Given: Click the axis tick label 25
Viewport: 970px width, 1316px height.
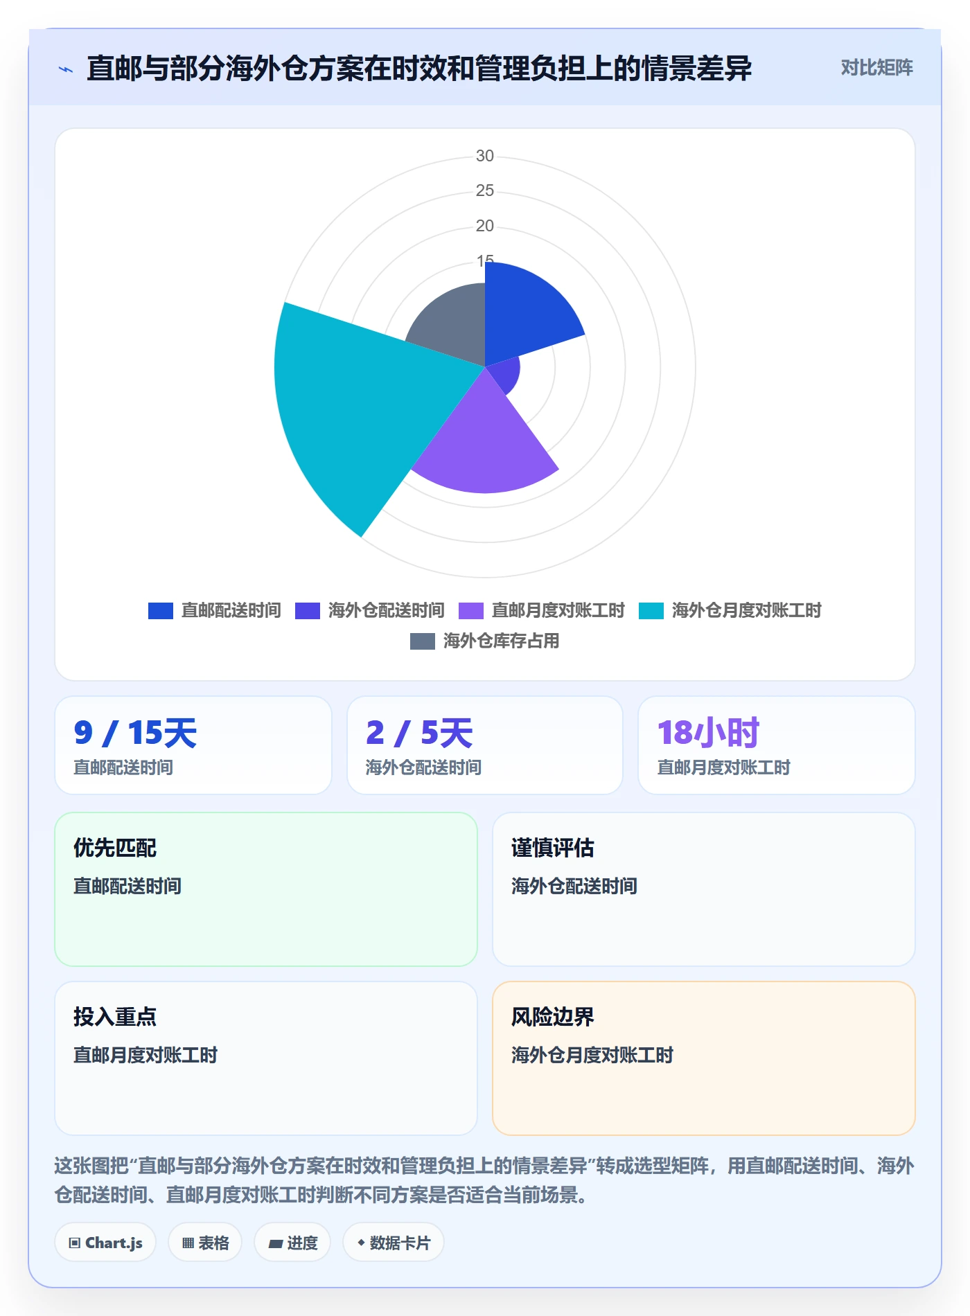Looking at the screenshot, I should pos(485,190).
